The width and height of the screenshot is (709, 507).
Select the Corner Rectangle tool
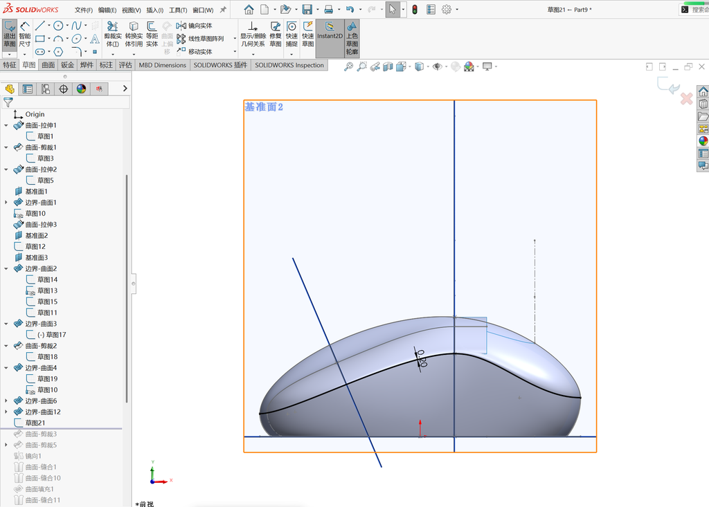pos(39,39)
